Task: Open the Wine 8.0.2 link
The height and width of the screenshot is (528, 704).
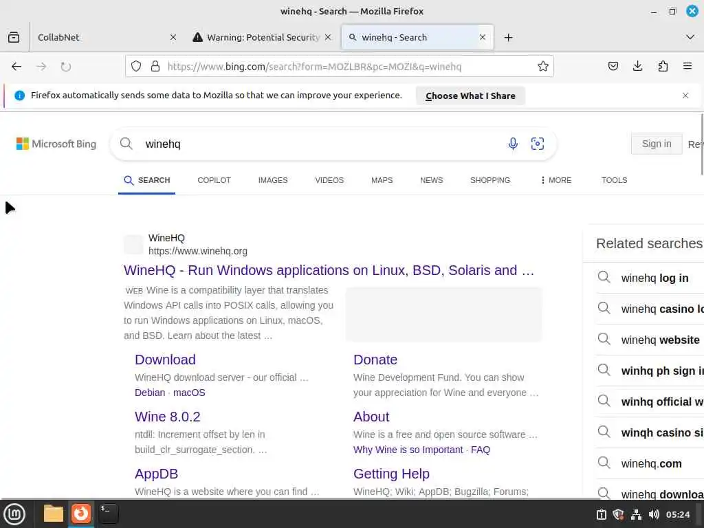Action: [x=168, y=417]
